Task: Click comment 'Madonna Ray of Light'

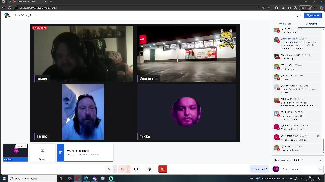Action: (x=292, y=129)
